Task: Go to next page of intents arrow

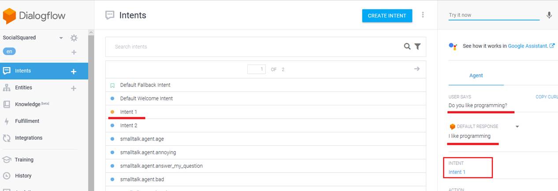Action: pos(417,69)
